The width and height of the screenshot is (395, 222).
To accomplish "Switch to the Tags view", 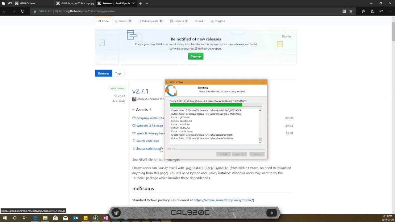I will click(118, 73).
